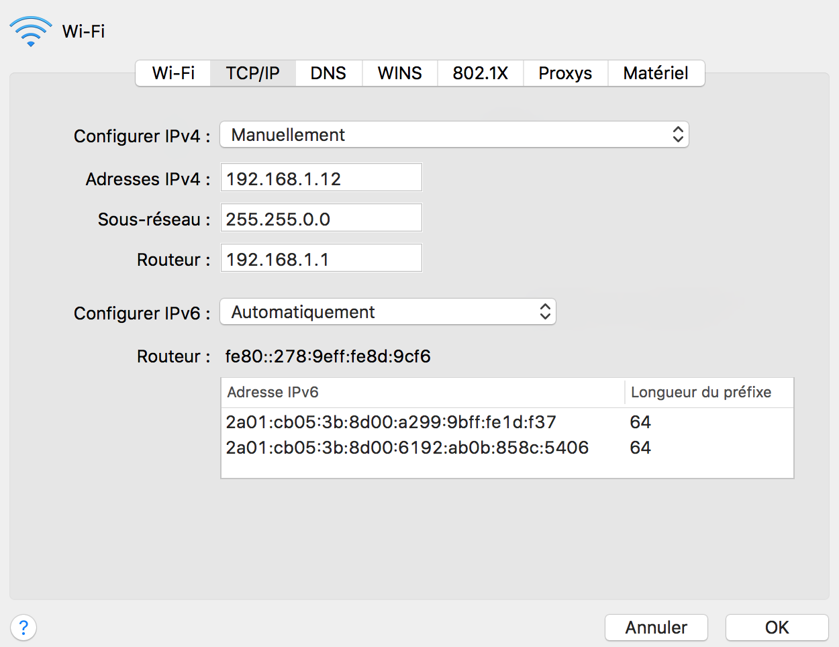The width and height of the screenshot is (839, 647).
Task: Click the Longueur du préfixe column header
Action: click(x=709, y=393)
